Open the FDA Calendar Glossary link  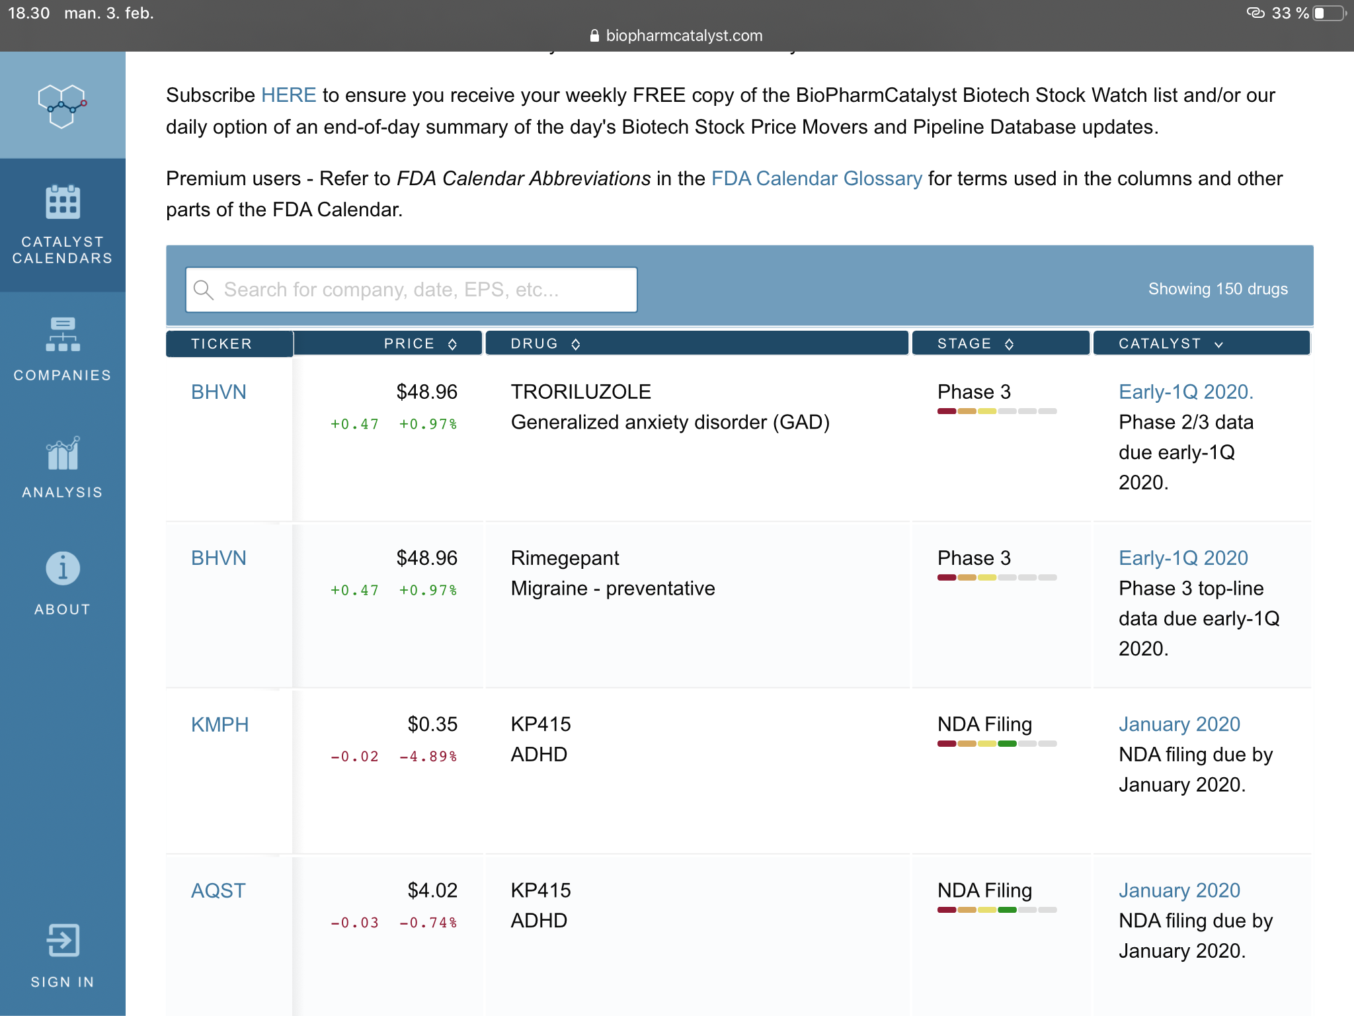coord(816,179)
